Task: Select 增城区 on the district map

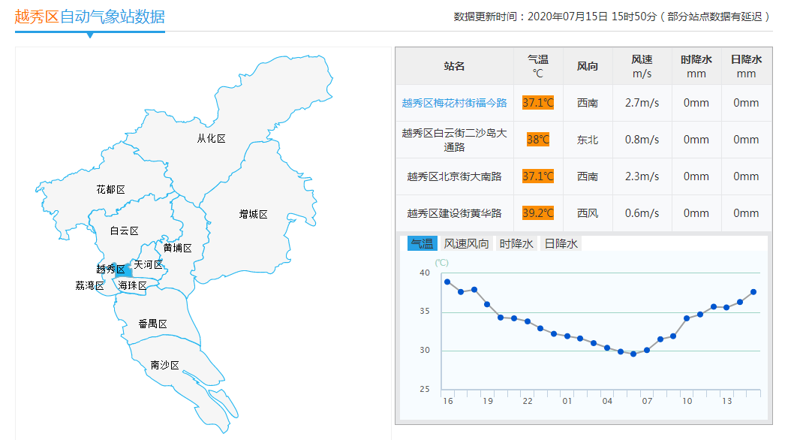Action: pos(253,214)
